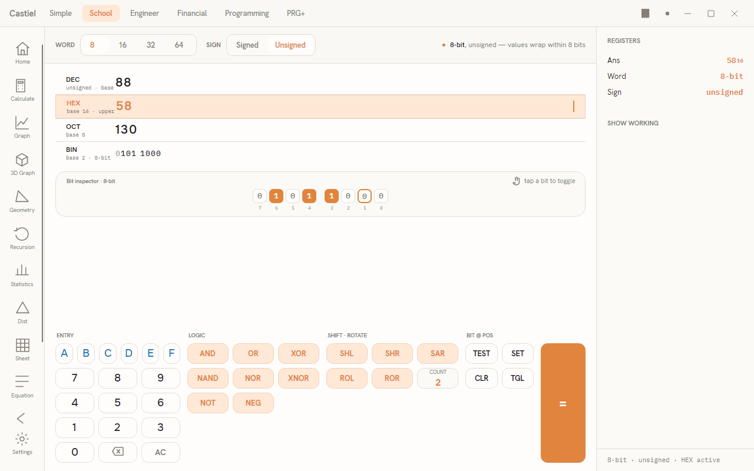Toggle bit 7 in the bit inspector

tap(260, 196)
